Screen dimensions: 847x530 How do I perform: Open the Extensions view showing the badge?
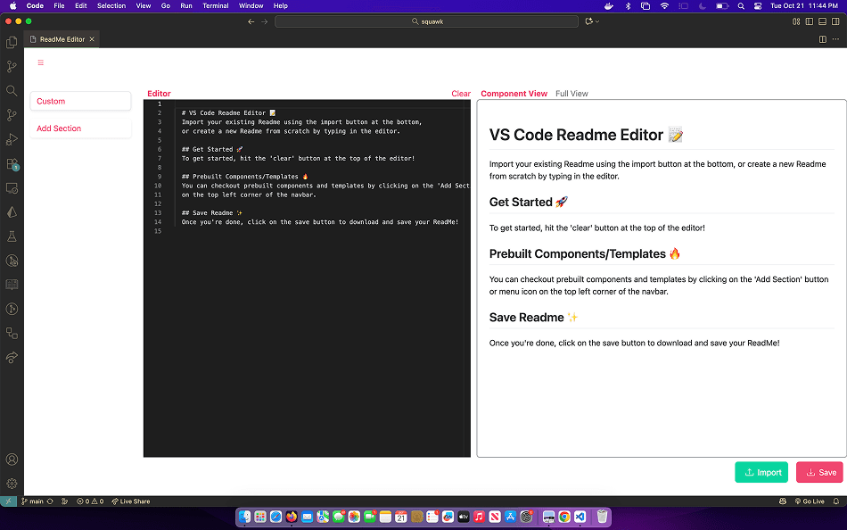coord(12,164)
